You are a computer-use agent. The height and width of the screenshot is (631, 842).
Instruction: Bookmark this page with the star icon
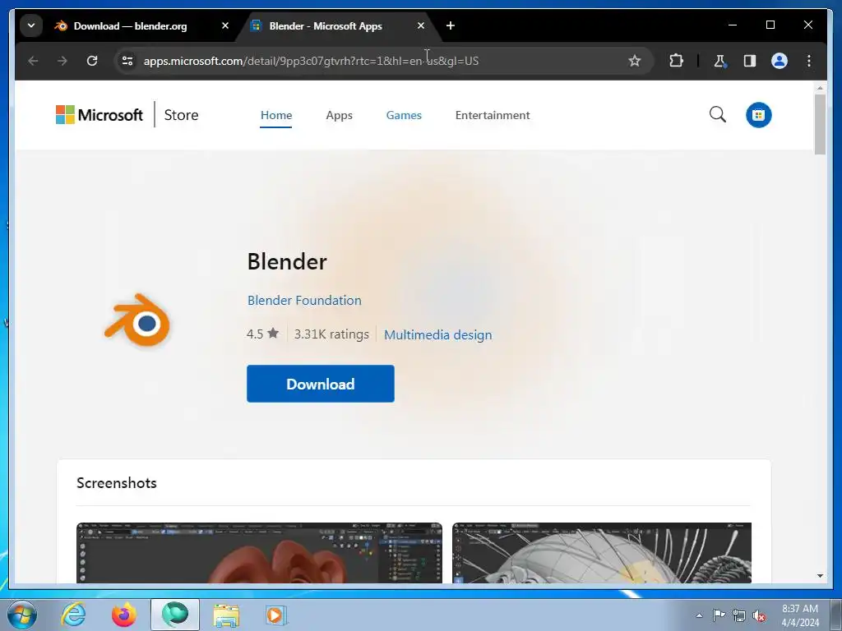[635, 61]
